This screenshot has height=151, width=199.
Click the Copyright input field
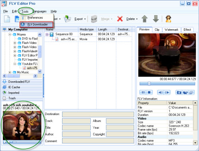pyautogui.click(x=120, y=134)
